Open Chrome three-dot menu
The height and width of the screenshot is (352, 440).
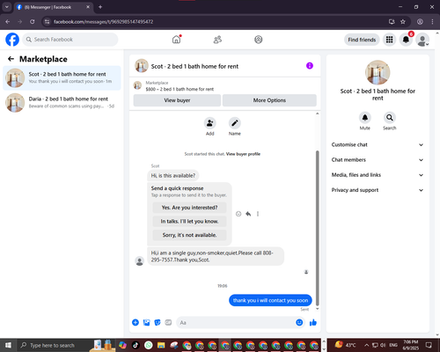(432, 22)
